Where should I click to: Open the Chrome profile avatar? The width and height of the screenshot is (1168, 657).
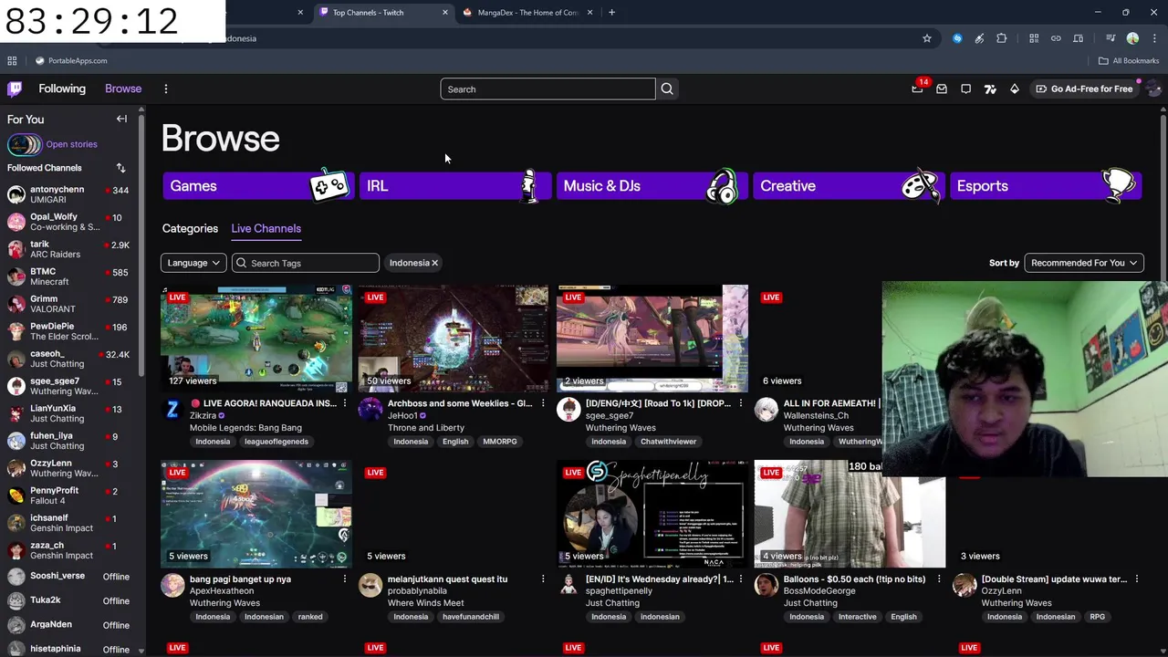coord(1132,38)
